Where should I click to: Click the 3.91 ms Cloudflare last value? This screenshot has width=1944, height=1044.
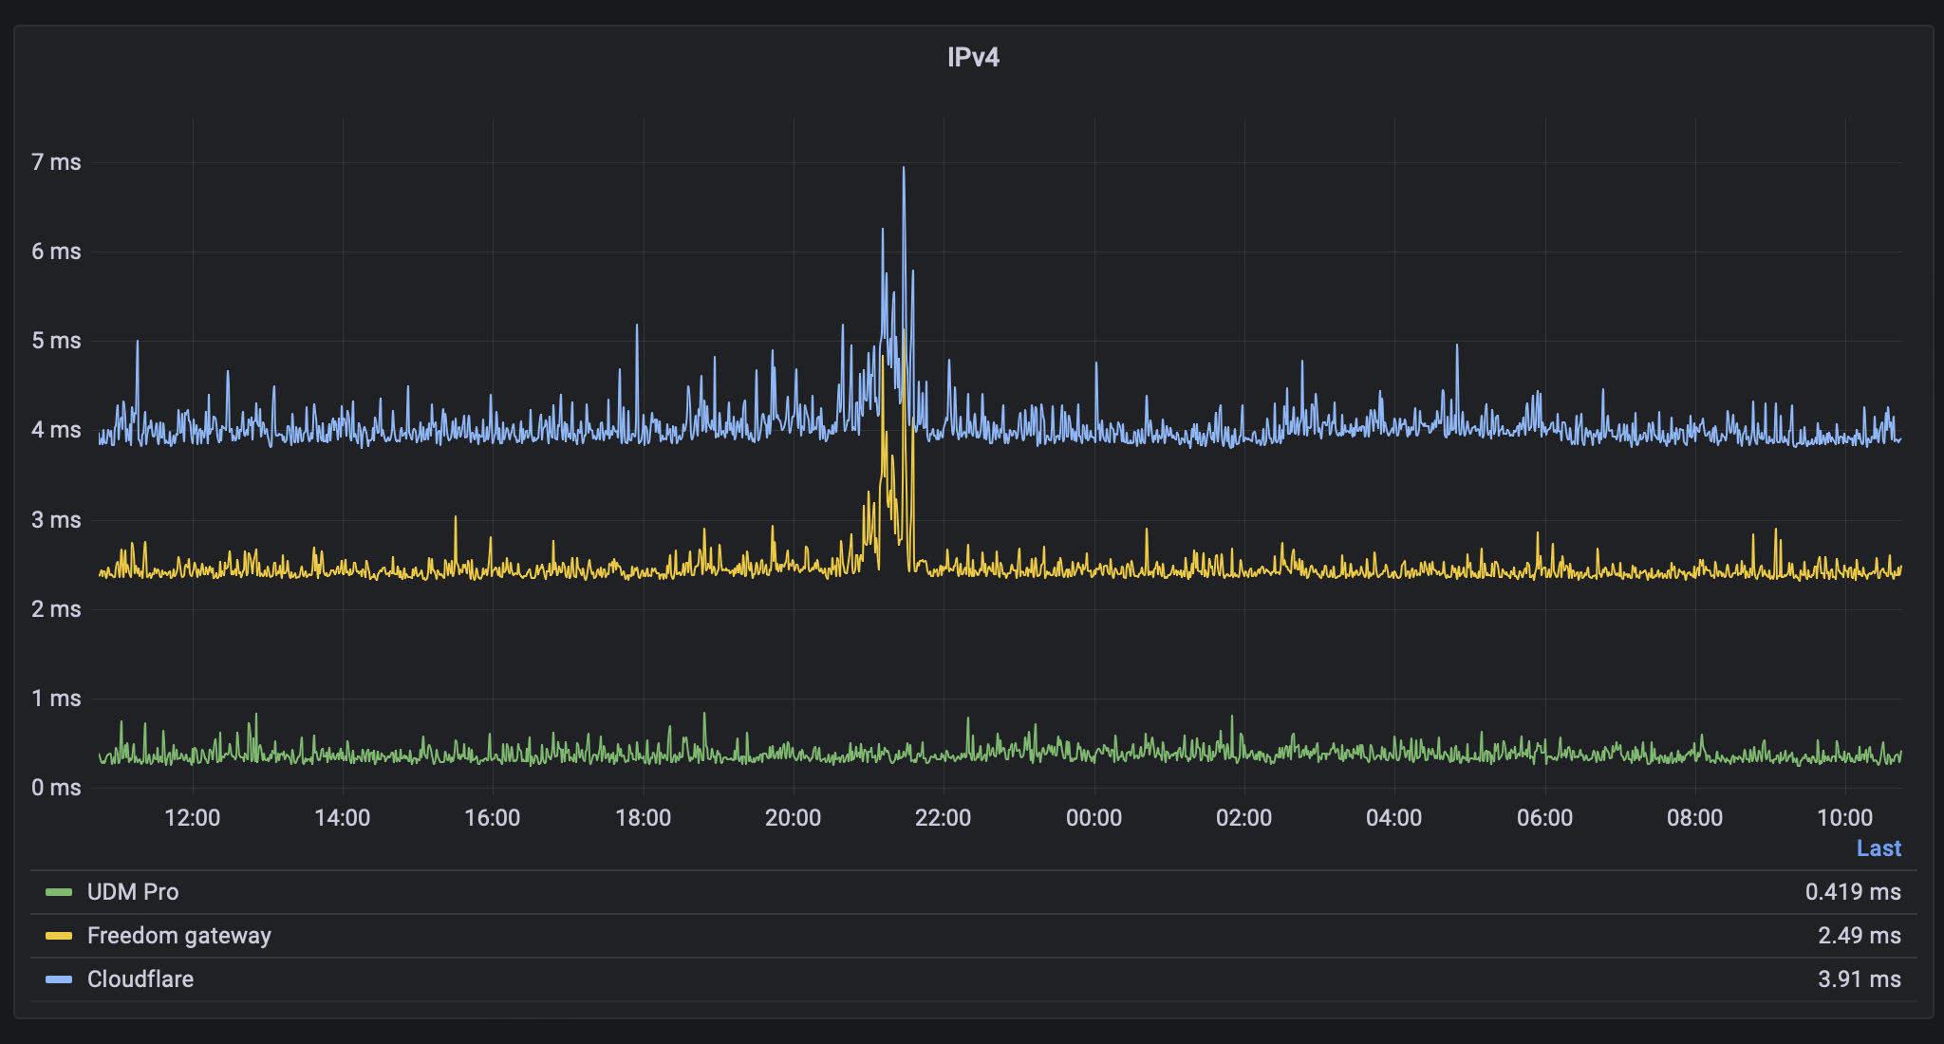[x=1859, y=979]
